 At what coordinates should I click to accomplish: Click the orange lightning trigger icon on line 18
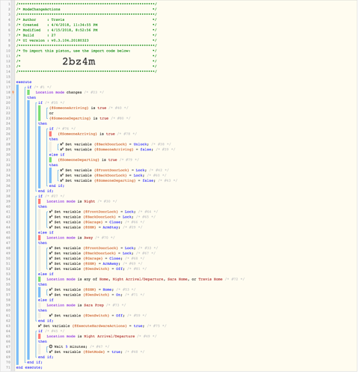13,93
